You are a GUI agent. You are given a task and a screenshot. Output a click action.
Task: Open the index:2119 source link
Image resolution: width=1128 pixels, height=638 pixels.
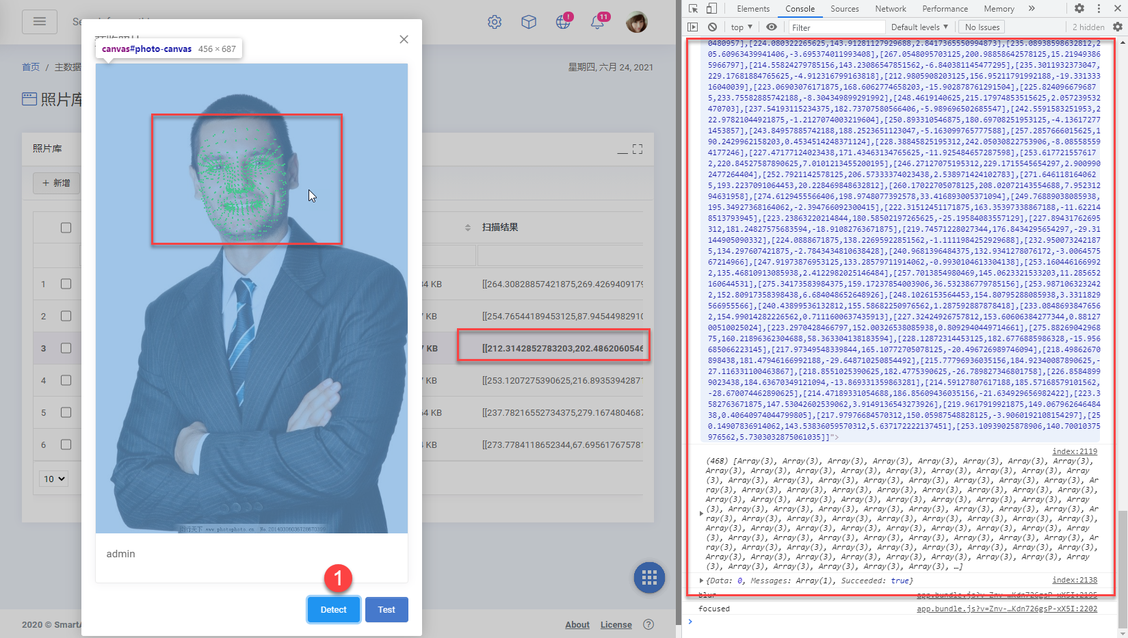[1075, 451]
